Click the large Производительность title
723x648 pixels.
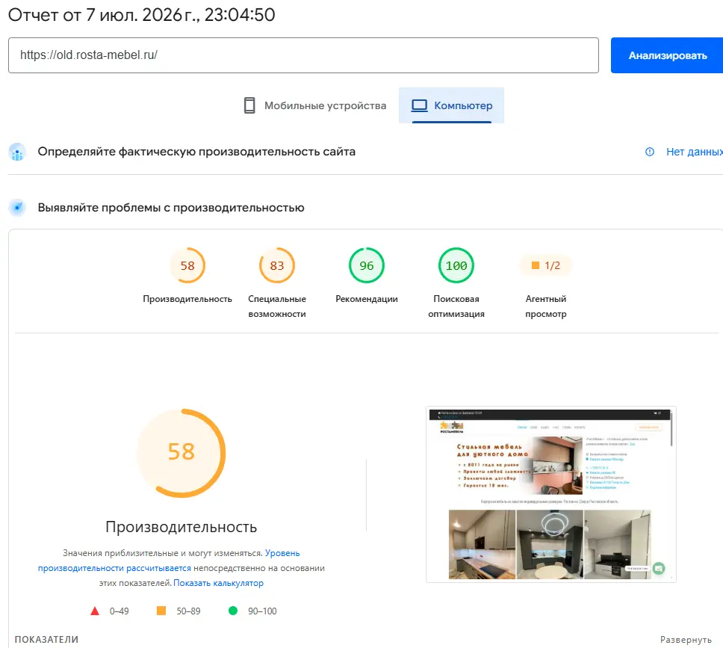point(181,527)
